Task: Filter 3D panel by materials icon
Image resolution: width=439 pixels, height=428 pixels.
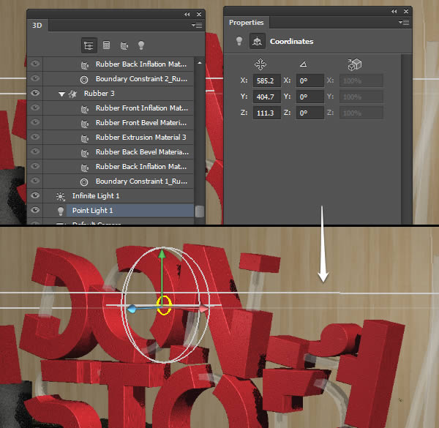Action: tap(124, 45)
